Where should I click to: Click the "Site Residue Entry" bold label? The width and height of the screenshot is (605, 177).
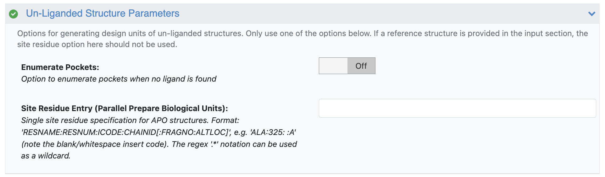pos(57,108)
